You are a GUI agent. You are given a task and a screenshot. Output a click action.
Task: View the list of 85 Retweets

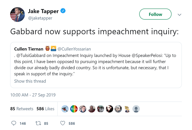22,109
